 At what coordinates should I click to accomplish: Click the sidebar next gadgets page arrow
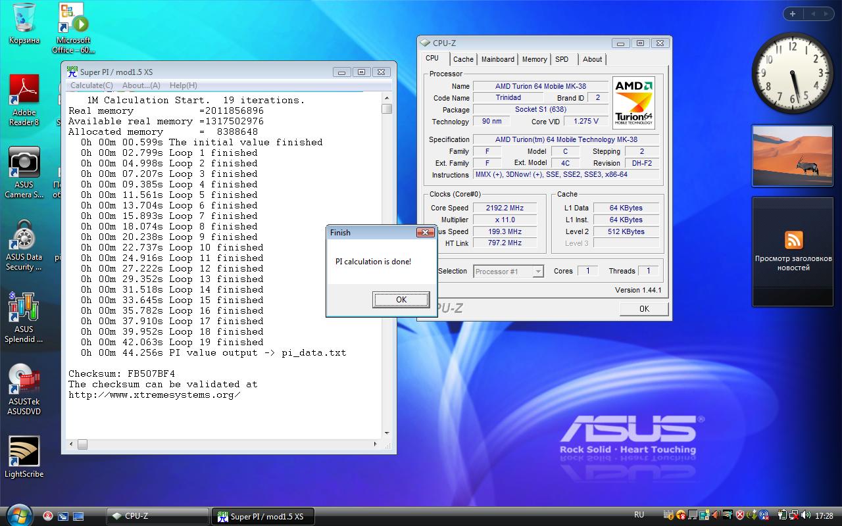tap(826, 14)
